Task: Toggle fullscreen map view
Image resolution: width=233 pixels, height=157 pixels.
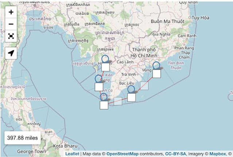Action: pos(11,36)
